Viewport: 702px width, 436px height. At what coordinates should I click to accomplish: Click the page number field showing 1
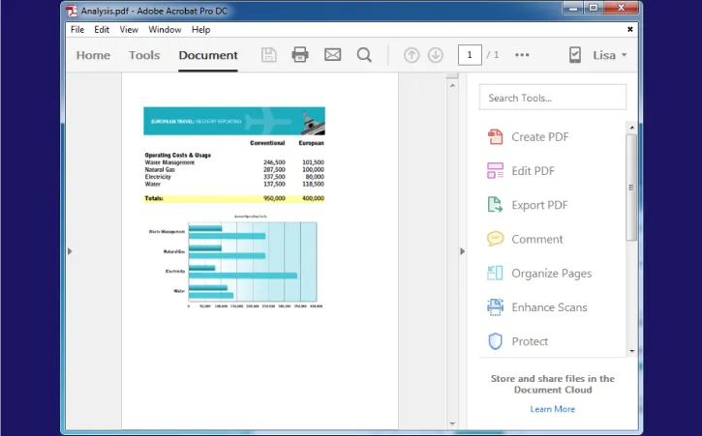point(470,55)
